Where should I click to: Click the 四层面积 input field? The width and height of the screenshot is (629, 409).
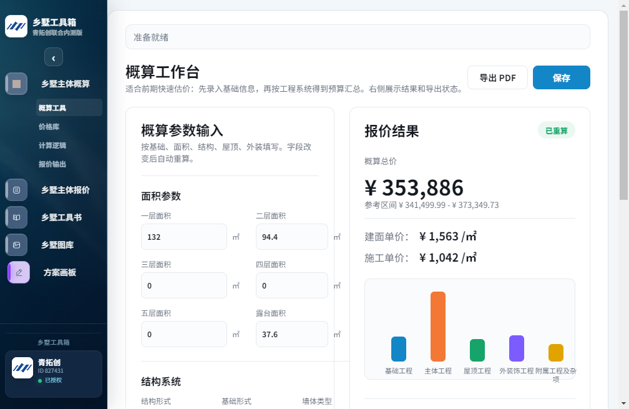pos(292,285)
